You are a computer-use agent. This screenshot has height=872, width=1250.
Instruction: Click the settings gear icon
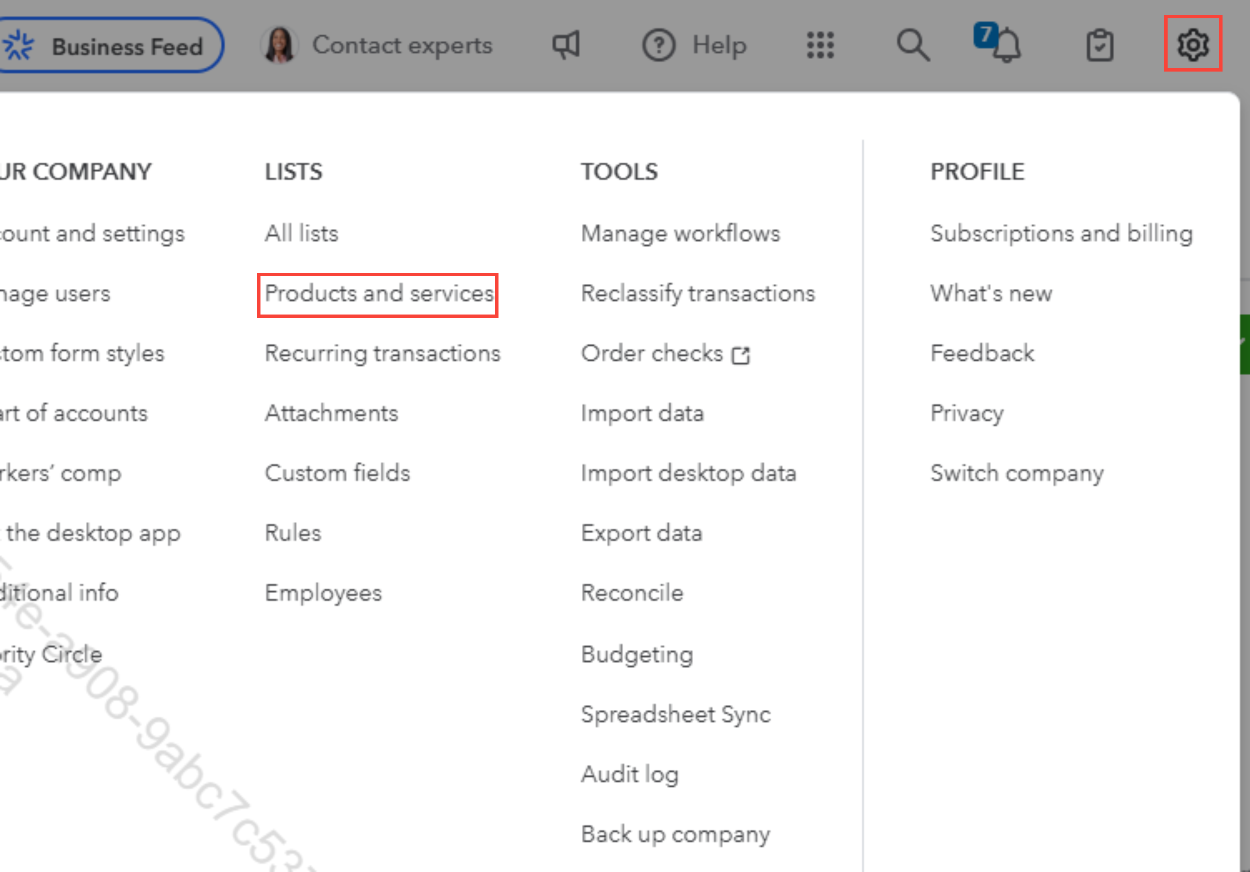click(1192, 45)
